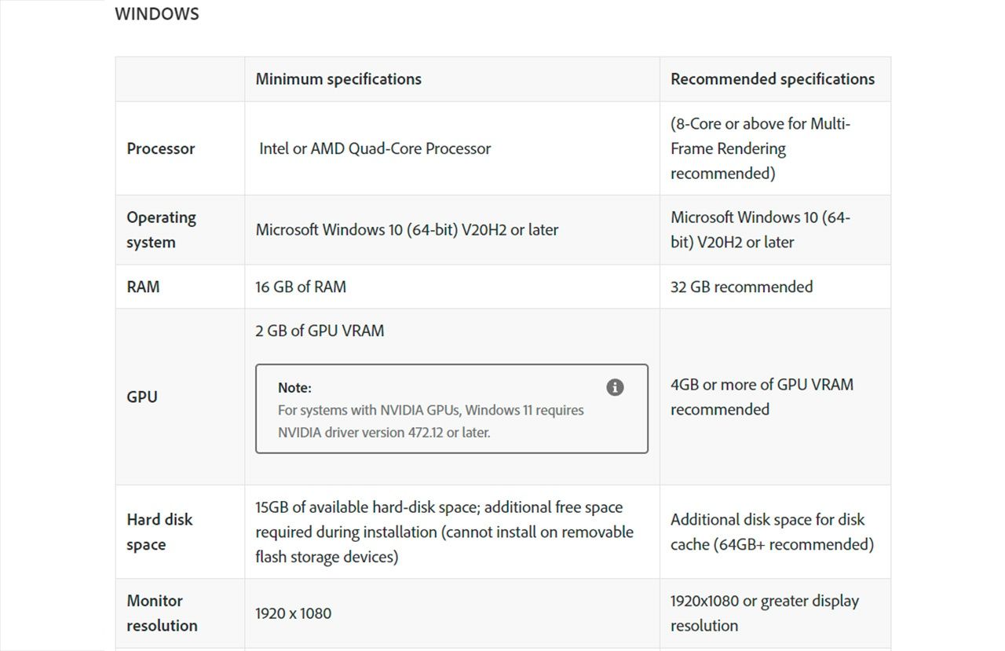The height and width of the screenshot is (651, 1005).
Task: Click the Note: label in the box
Action: (x=294, y=388)
